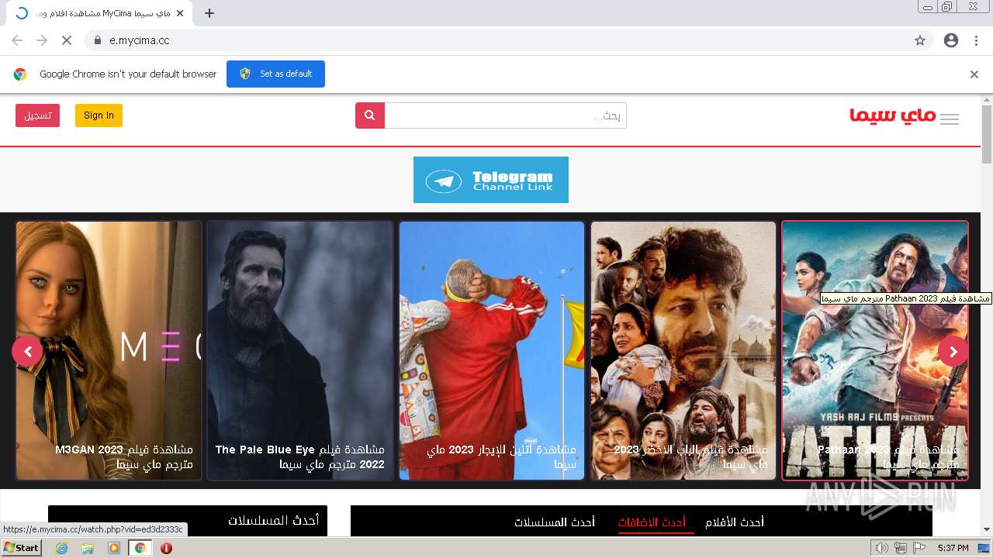Select أحدث الاضافات tab
This screenshot has width=993, height=558.
click(652, 522)
